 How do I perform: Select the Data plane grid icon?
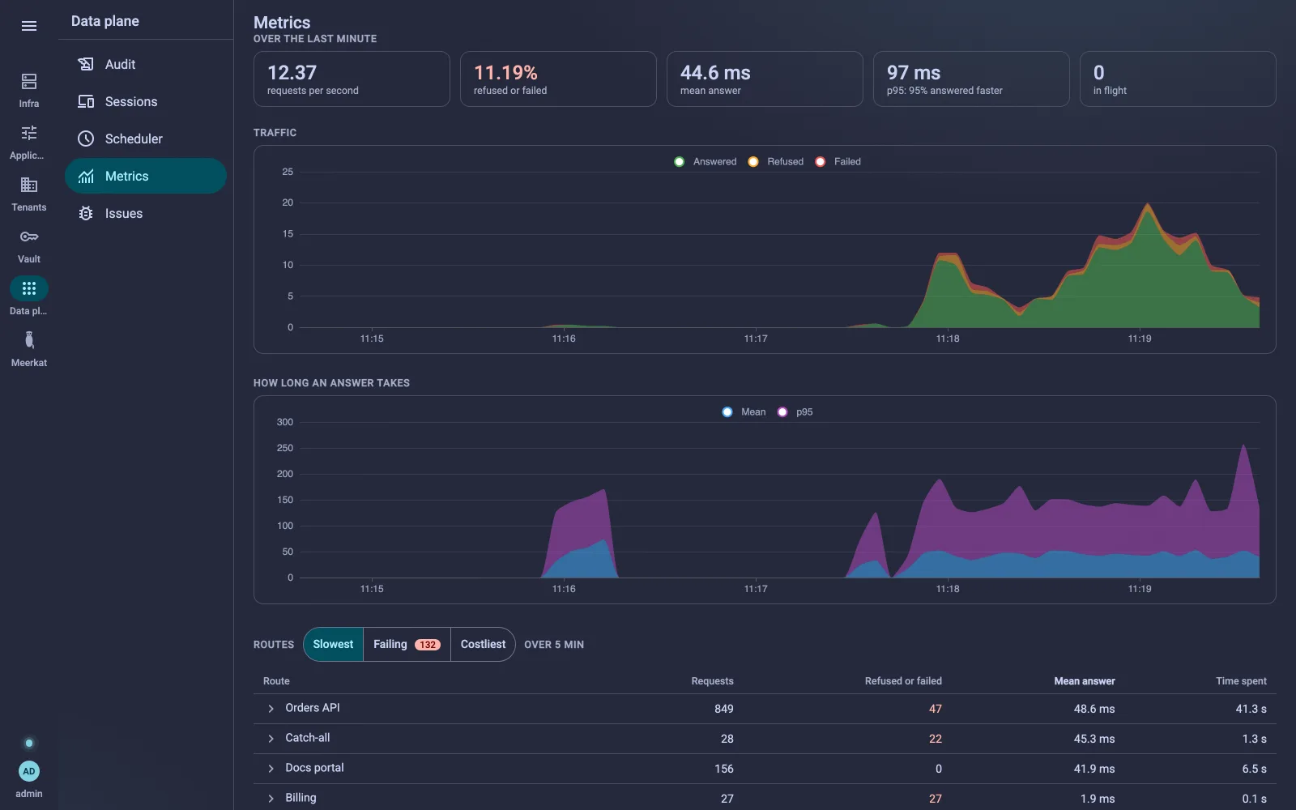[x=29, y=288]
